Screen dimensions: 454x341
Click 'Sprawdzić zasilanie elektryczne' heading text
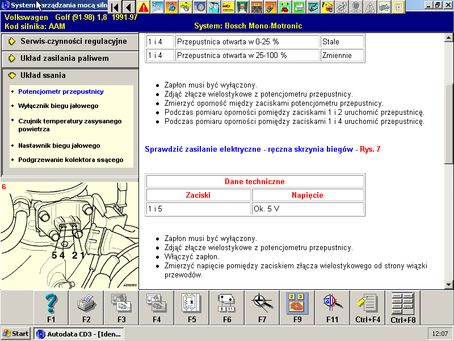click(203, 149)
